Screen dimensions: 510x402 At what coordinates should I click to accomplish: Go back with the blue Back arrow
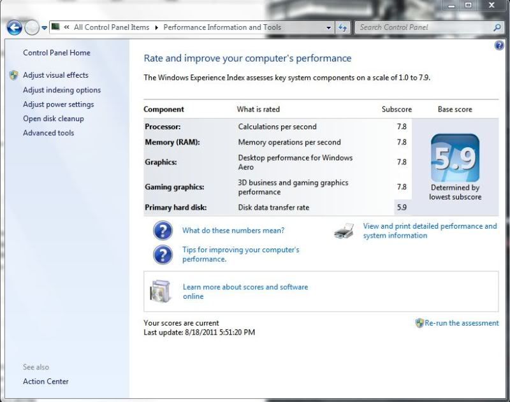tap(14, 27)
